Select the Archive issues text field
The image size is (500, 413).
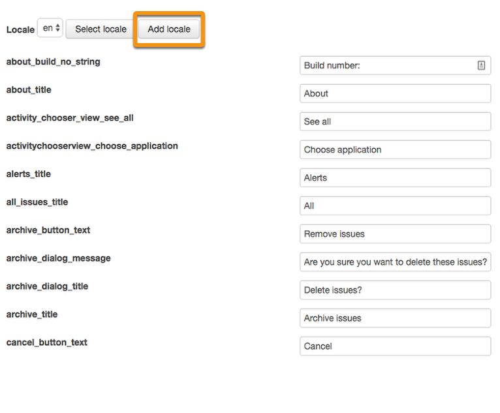(395, 318)
